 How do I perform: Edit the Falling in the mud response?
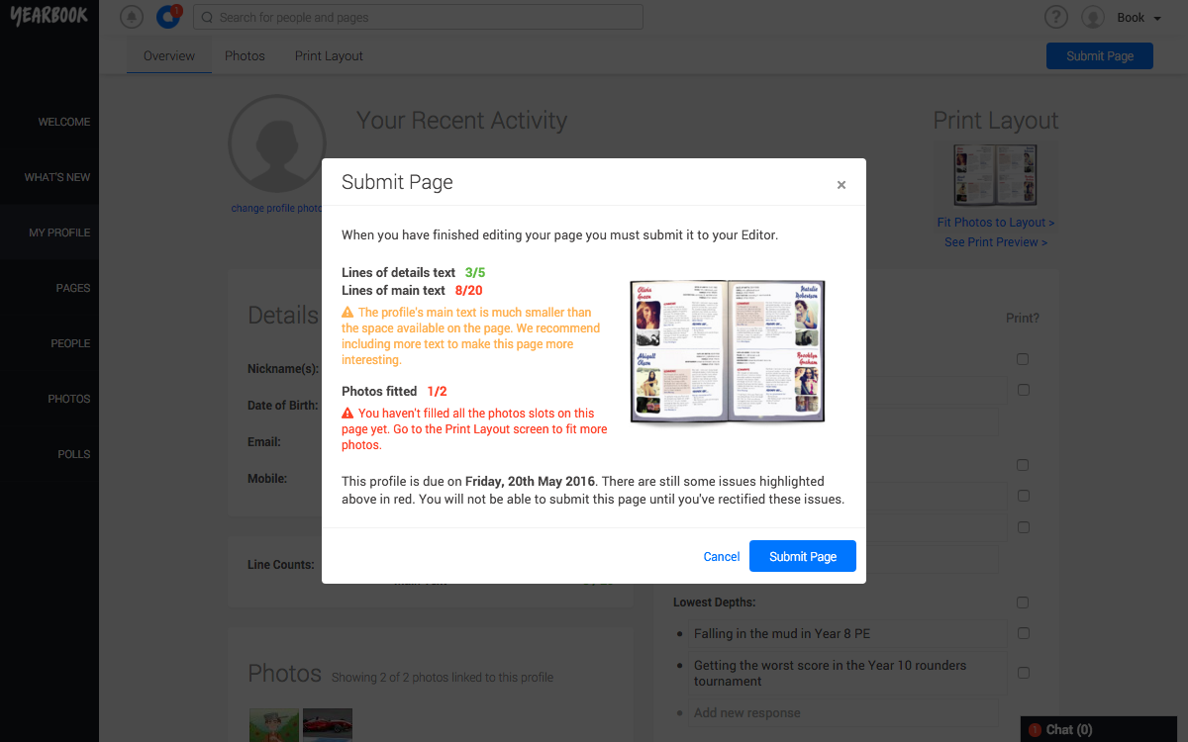point(847,634)
